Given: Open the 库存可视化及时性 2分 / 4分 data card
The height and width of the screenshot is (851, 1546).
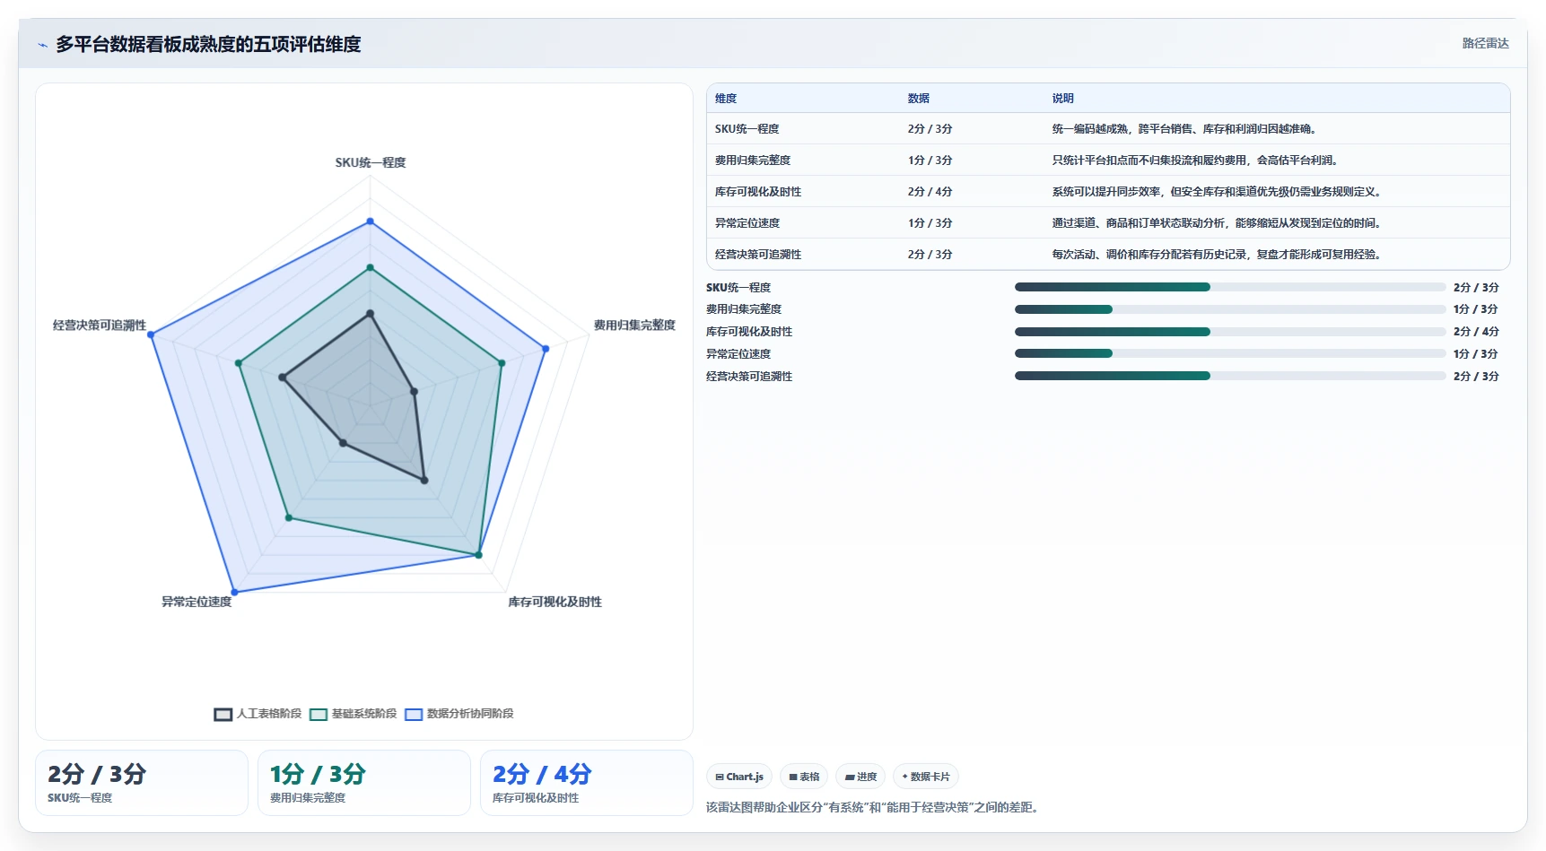Looking at the screenshot, I should click(587, 783).
